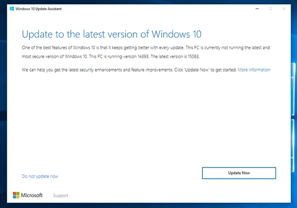This screenshot has width=297, height=208.
Task: Choose Do not update now link
Action: point(40,176)
